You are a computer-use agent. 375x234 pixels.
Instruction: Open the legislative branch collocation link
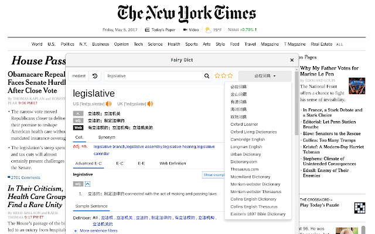point(110,147)
